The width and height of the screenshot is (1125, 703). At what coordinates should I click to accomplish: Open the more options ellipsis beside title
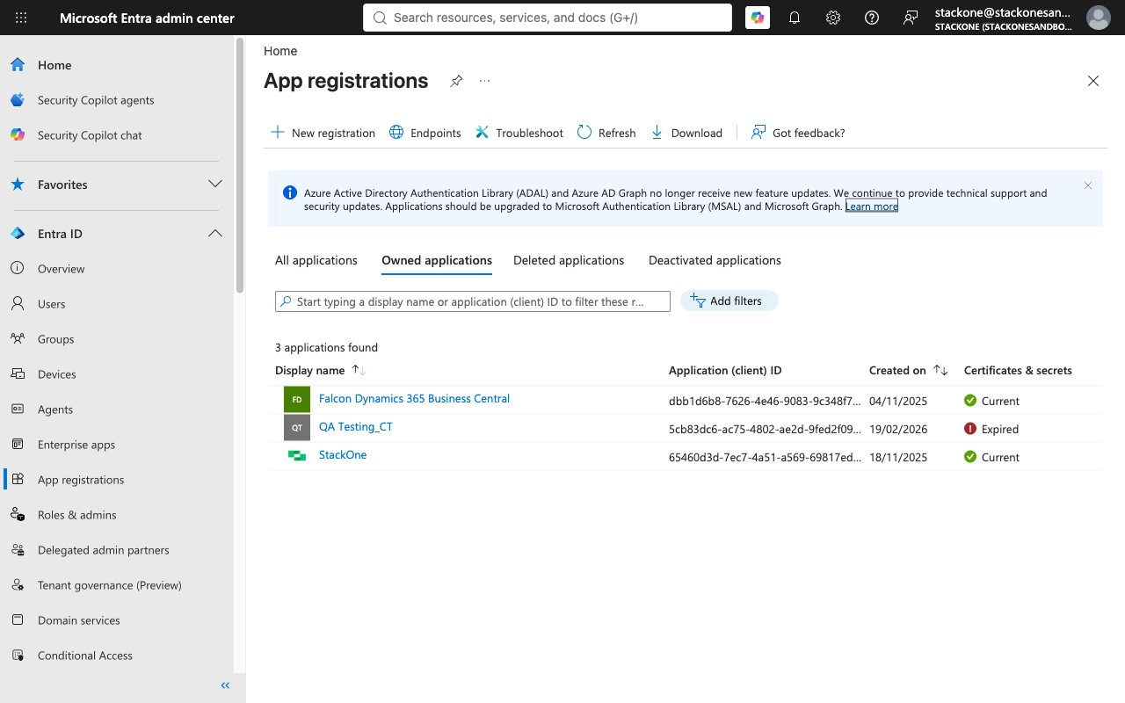[x=484, y=81]
